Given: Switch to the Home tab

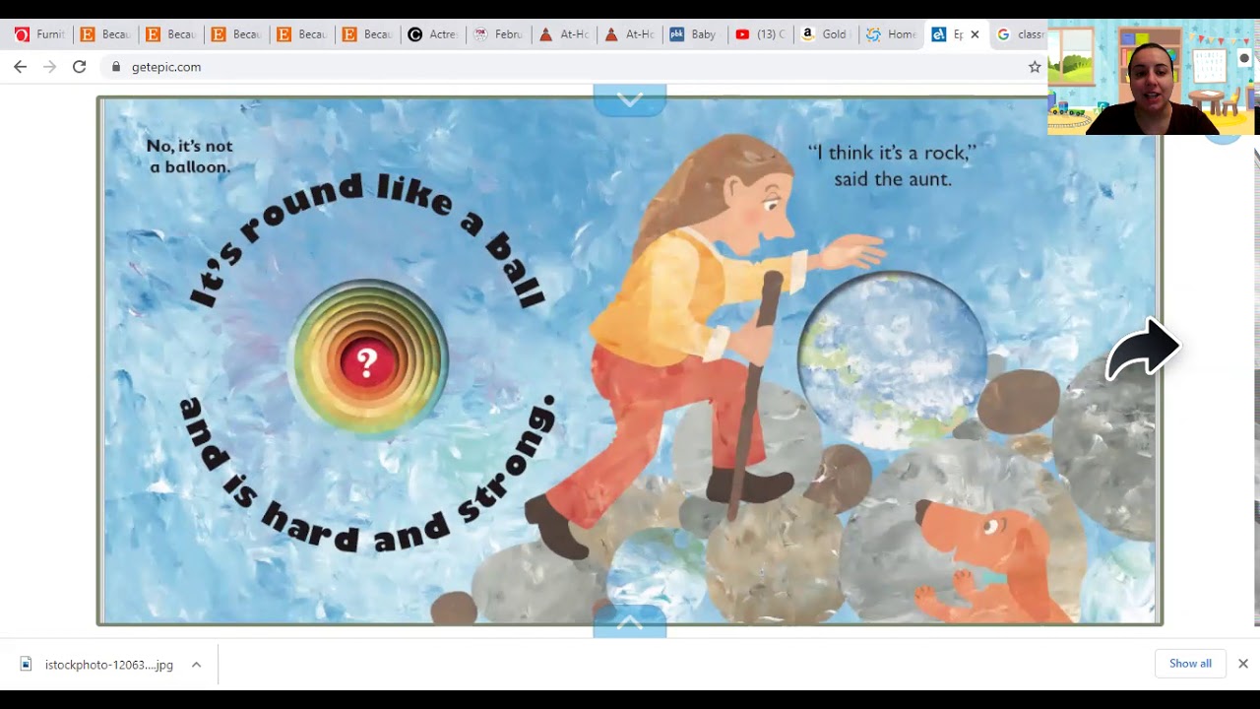Looking at the screenshot, I should (891, 34).
